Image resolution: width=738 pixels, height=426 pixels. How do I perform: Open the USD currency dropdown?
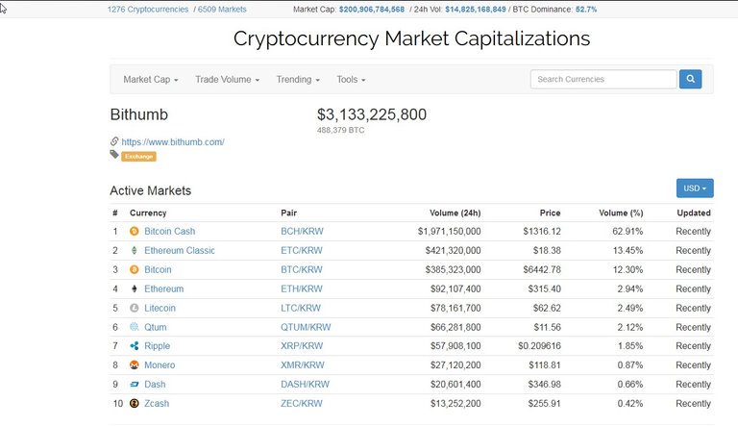click(695, 188)
